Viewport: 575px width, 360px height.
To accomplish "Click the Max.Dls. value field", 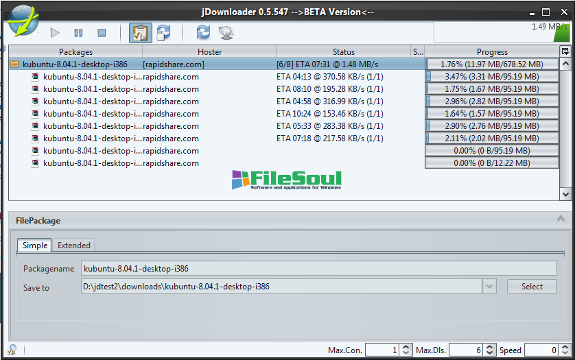I will (x=465, y=350).
